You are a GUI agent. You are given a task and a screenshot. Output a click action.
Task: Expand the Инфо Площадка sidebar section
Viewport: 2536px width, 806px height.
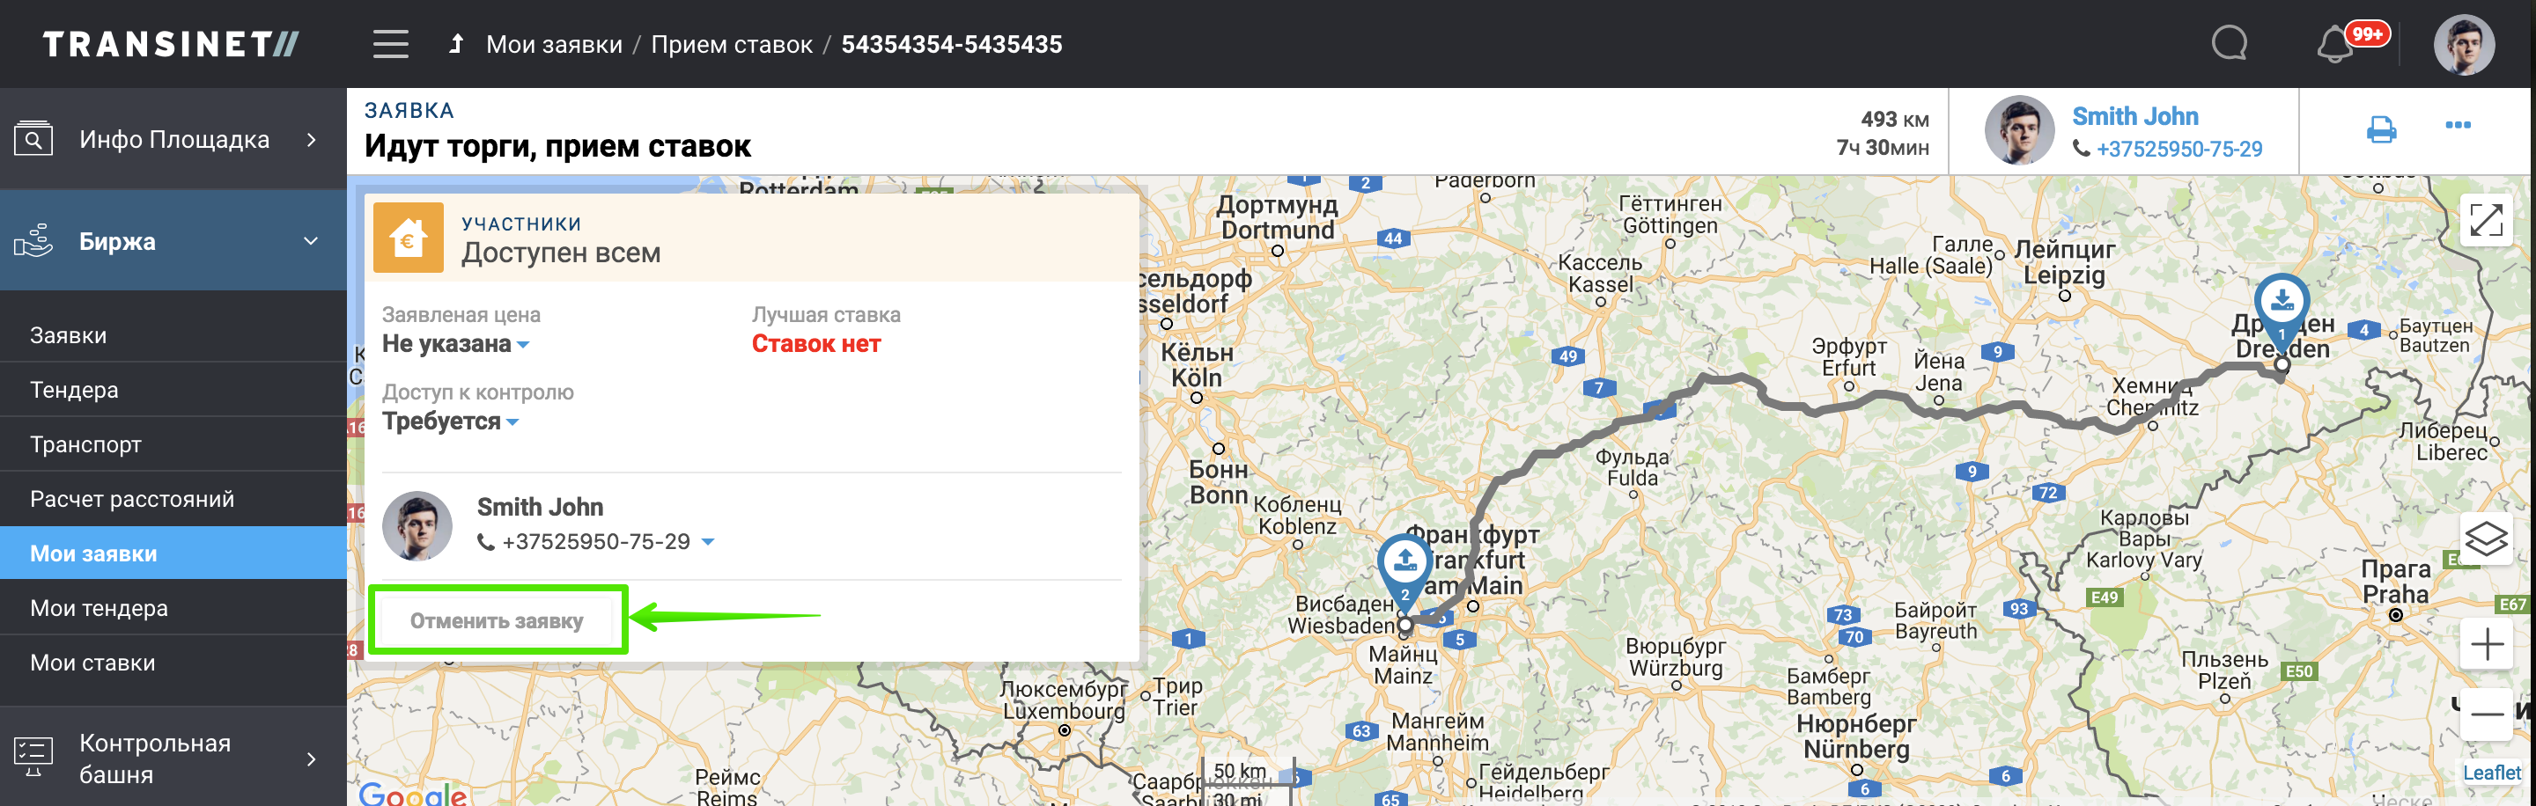(311, 140)
